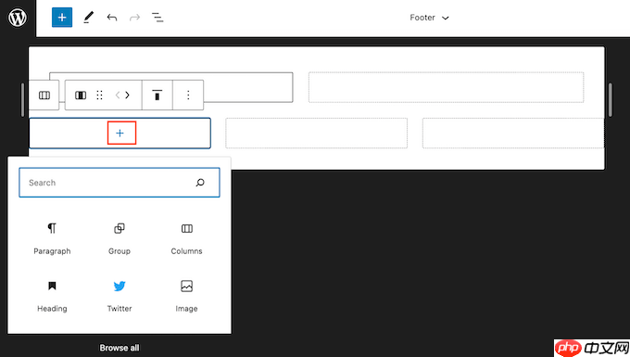
Task: Select the Tools pencil icon
Action: (88, 18)
